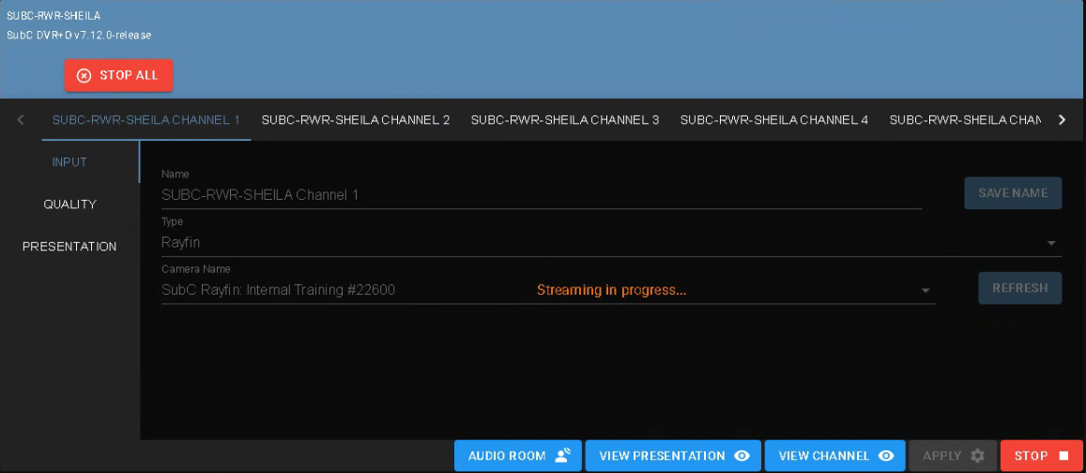Click the eye icon on View Presentation
Viewport: 1086px width, 473px height.
(x=742, y=456)
